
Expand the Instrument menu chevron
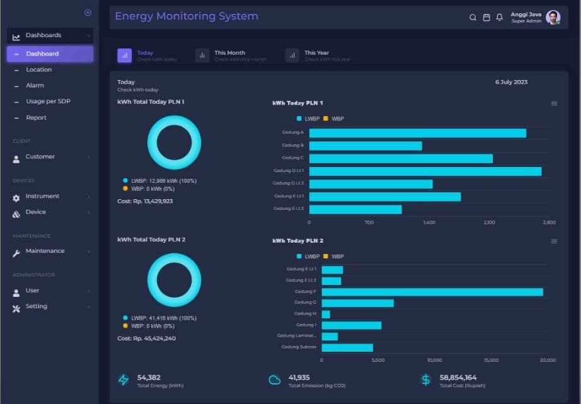(89, 197)
